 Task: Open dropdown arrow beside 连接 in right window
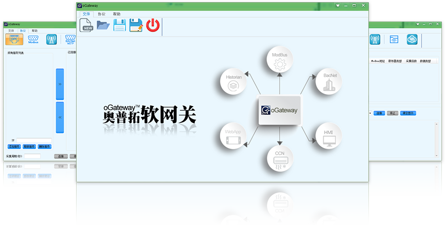[371, 113]
